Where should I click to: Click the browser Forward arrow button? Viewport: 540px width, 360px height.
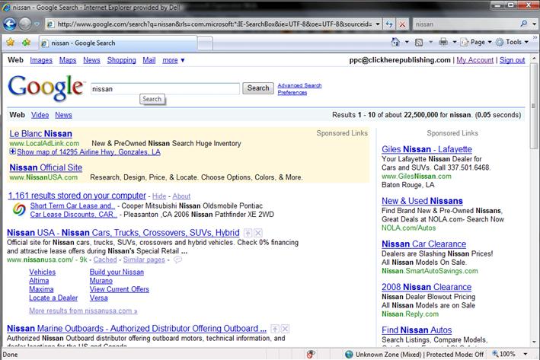(x=25, y=24)
